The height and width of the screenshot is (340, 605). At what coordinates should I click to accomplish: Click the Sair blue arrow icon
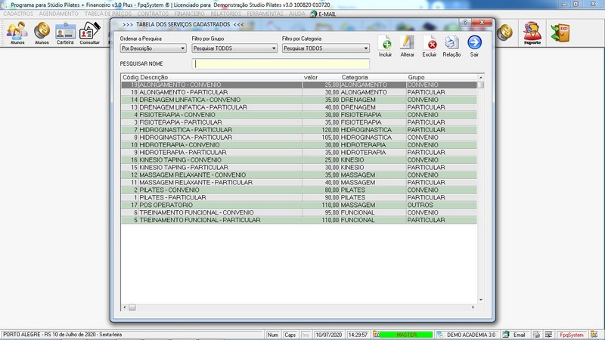pyautogui.click(x=474, y=46)
